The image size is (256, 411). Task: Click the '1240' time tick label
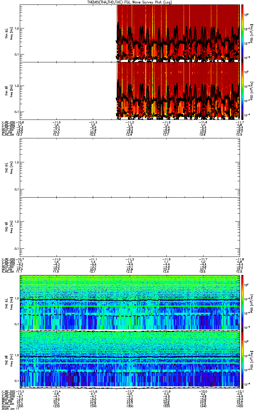point(93,406)
